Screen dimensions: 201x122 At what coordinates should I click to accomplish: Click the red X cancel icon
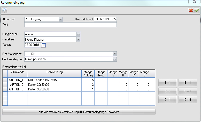[191, 10]
